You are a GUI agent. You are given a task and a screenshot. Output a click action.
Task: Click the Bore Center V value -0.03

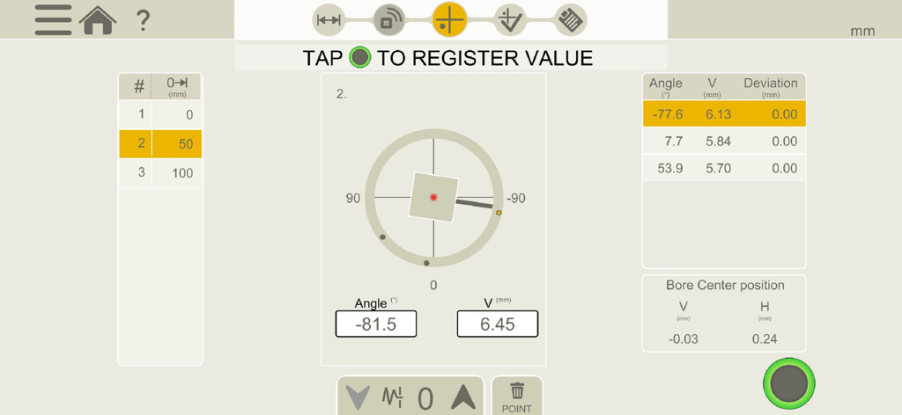[684, 339]
